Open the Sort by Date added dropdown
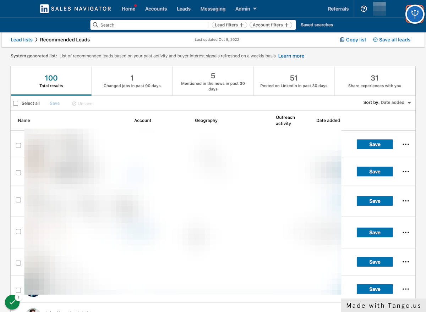The image size is (426, 312). pyautogui.click(x=387, y=102)
